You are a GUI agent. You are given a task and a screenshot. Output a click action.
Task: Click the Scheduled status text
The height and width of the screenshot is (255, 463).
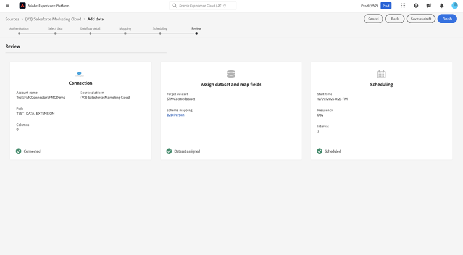click(x=333, y=151)
